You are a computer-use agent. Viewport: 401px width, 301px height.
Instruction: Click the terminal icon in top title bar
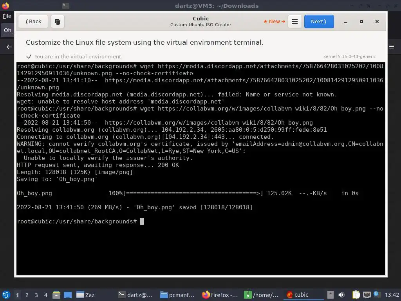point(66,5)
